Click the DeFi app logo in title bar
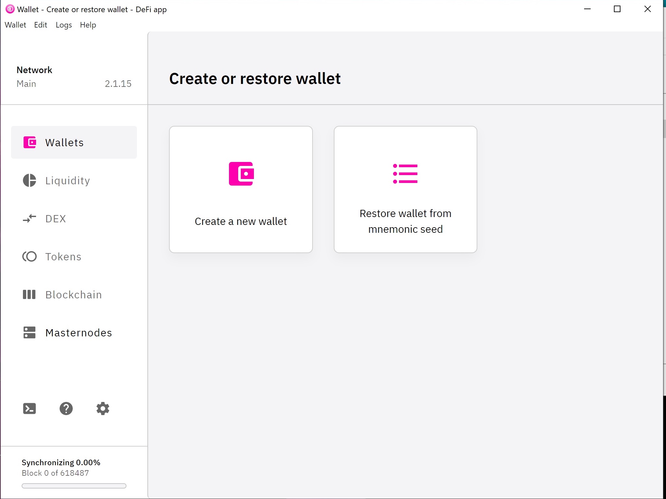666x499 pixels. pyautogui.click(x=10, y=9)
